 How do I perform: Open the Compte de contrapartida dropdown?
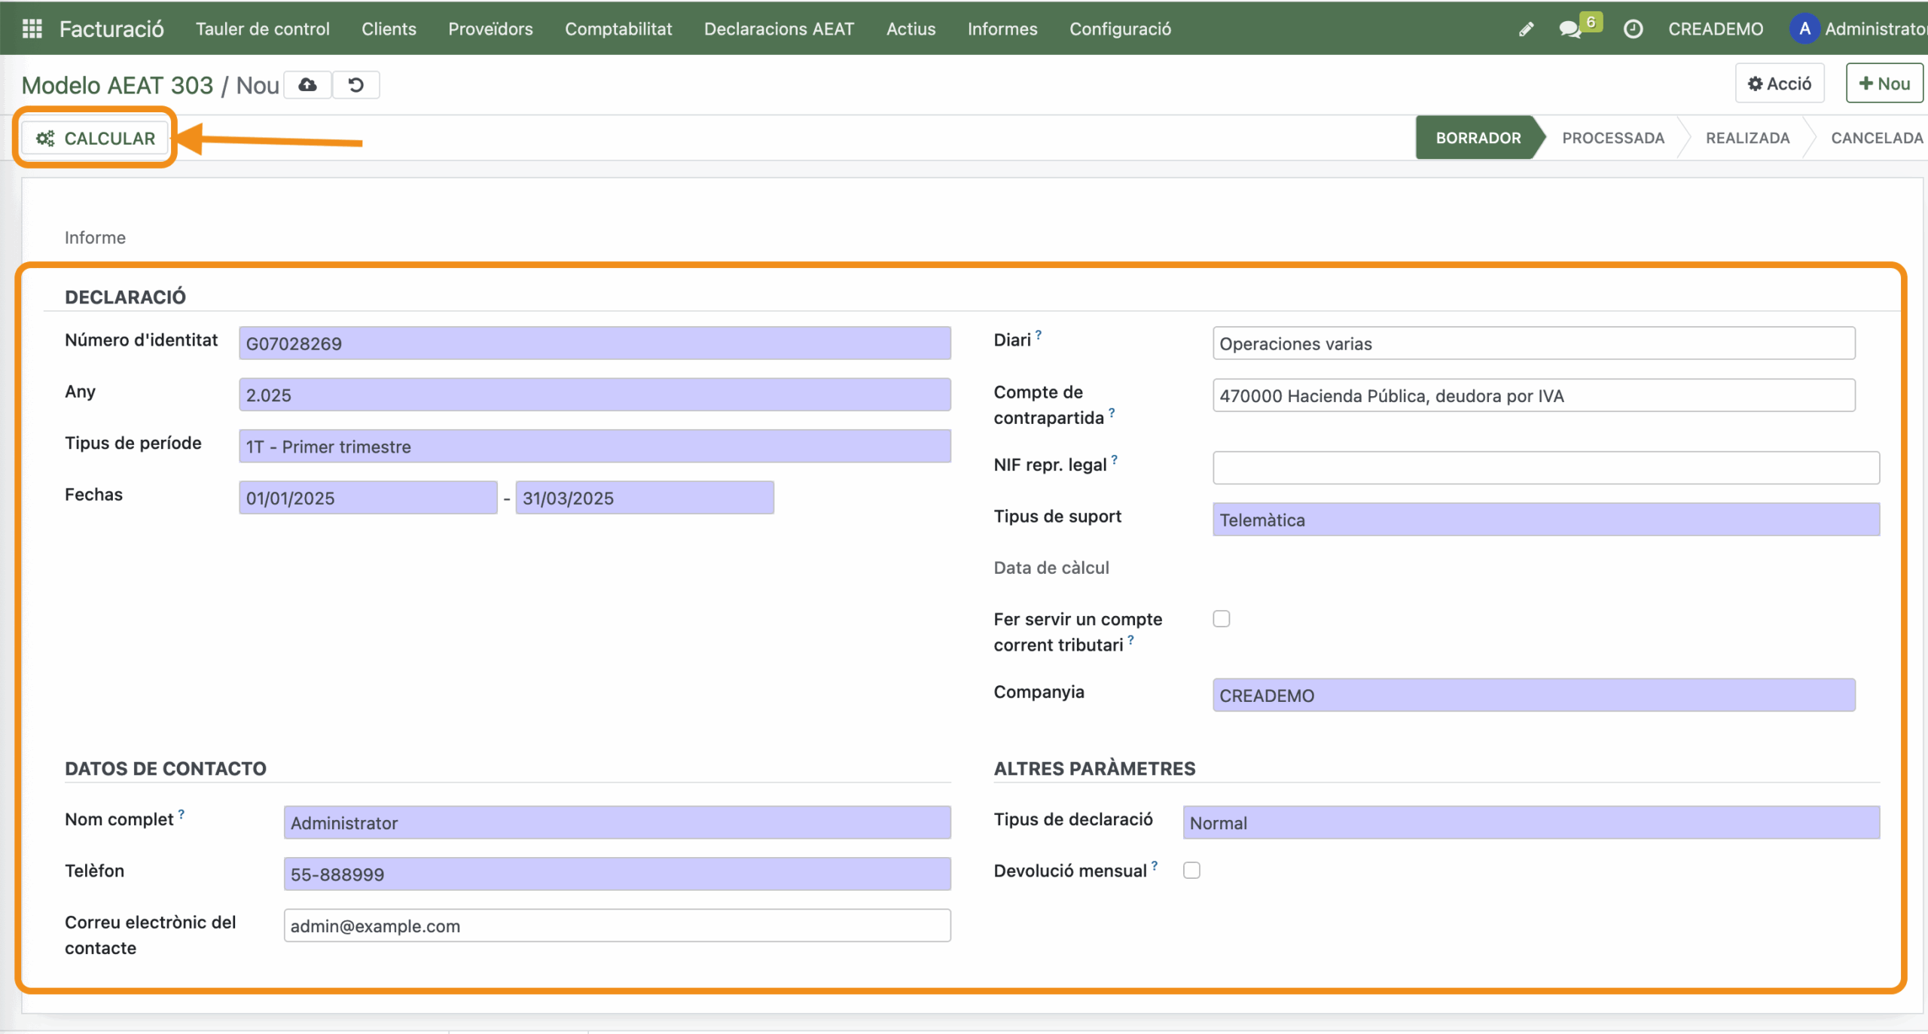[x=1533, y=395]
